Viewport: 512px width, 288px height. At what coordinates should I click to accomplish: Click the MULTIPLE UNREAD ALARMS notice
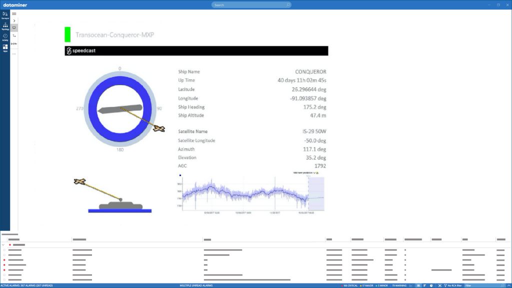point(196,285)
